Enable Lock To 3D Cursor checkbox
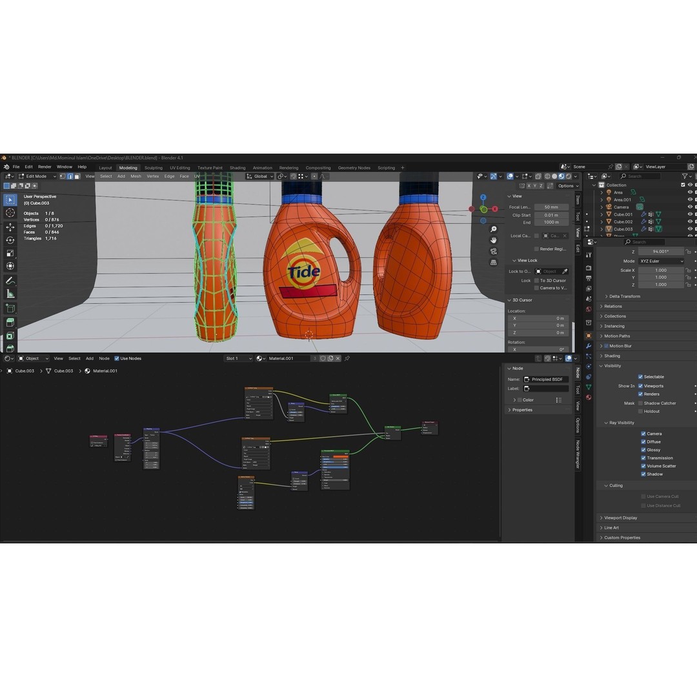The height and width of the screenshot is (697, 697). [536, 281]
